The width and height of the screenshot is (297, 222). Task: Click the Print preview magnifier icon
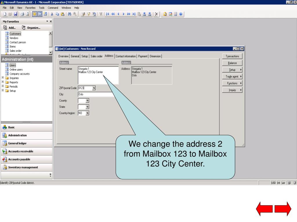pyautogui.click(x=28, y=14)
